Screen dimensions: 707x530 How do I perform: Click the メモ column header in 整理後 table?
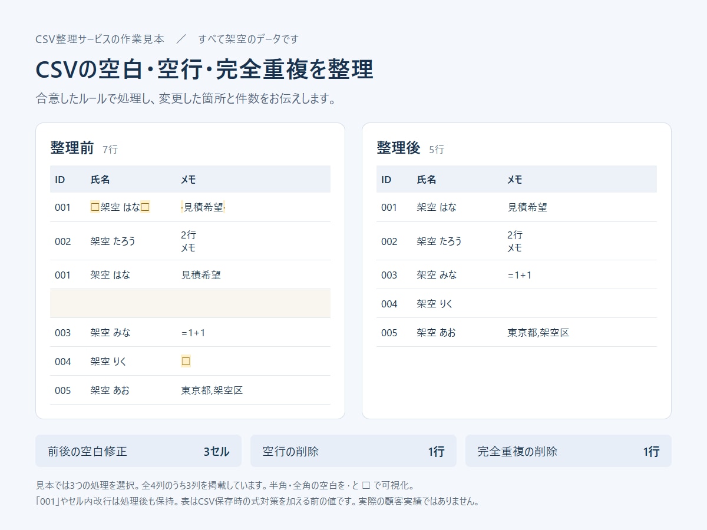[514, 180]
